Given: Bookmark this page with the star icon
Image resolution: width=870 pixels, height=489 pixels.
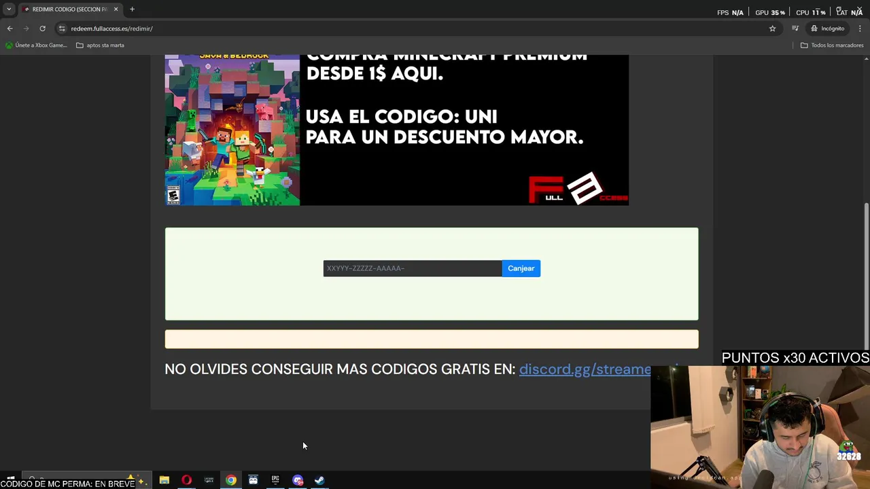Looking at the screenshot, I should [772, 29].
